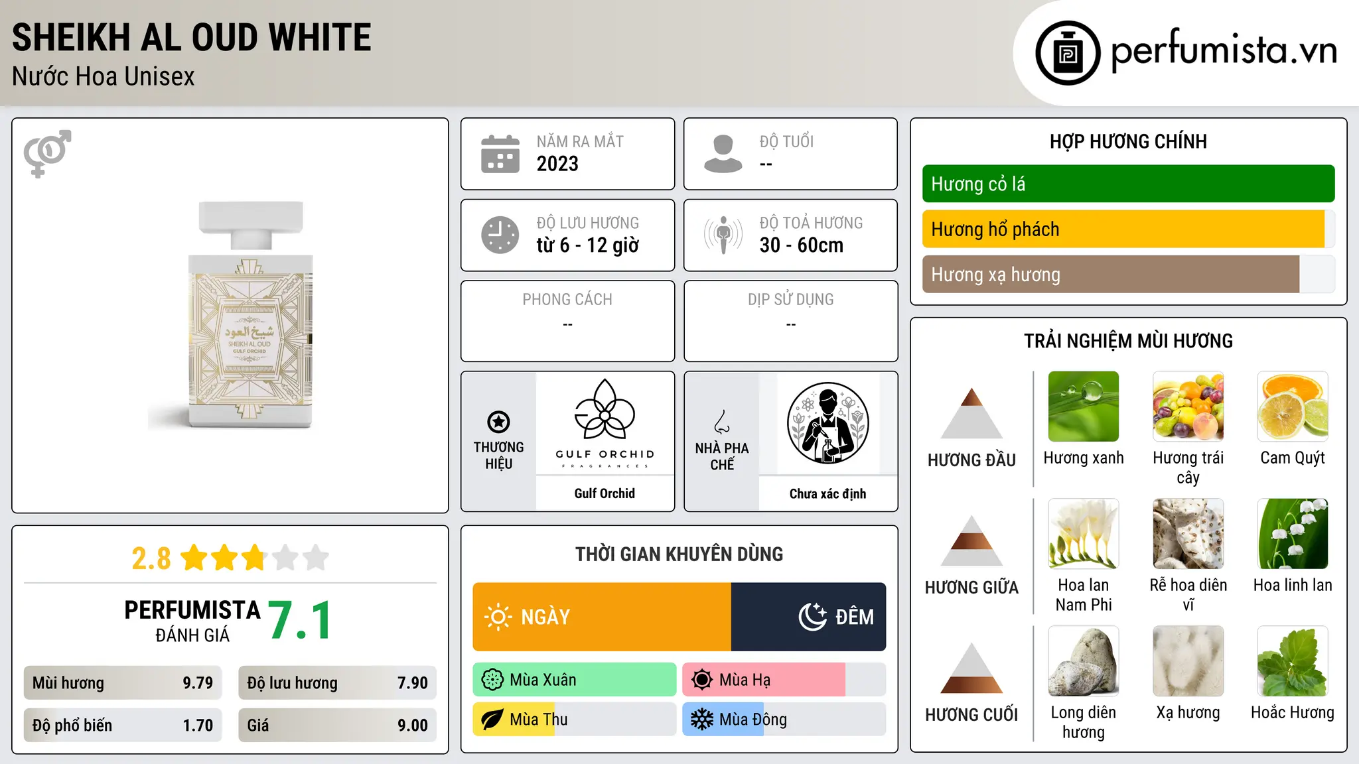This screenshot has width=1359, height=764.
Task: Click the Nước Hoa Unisex subtitle
Action: point(104,76)
